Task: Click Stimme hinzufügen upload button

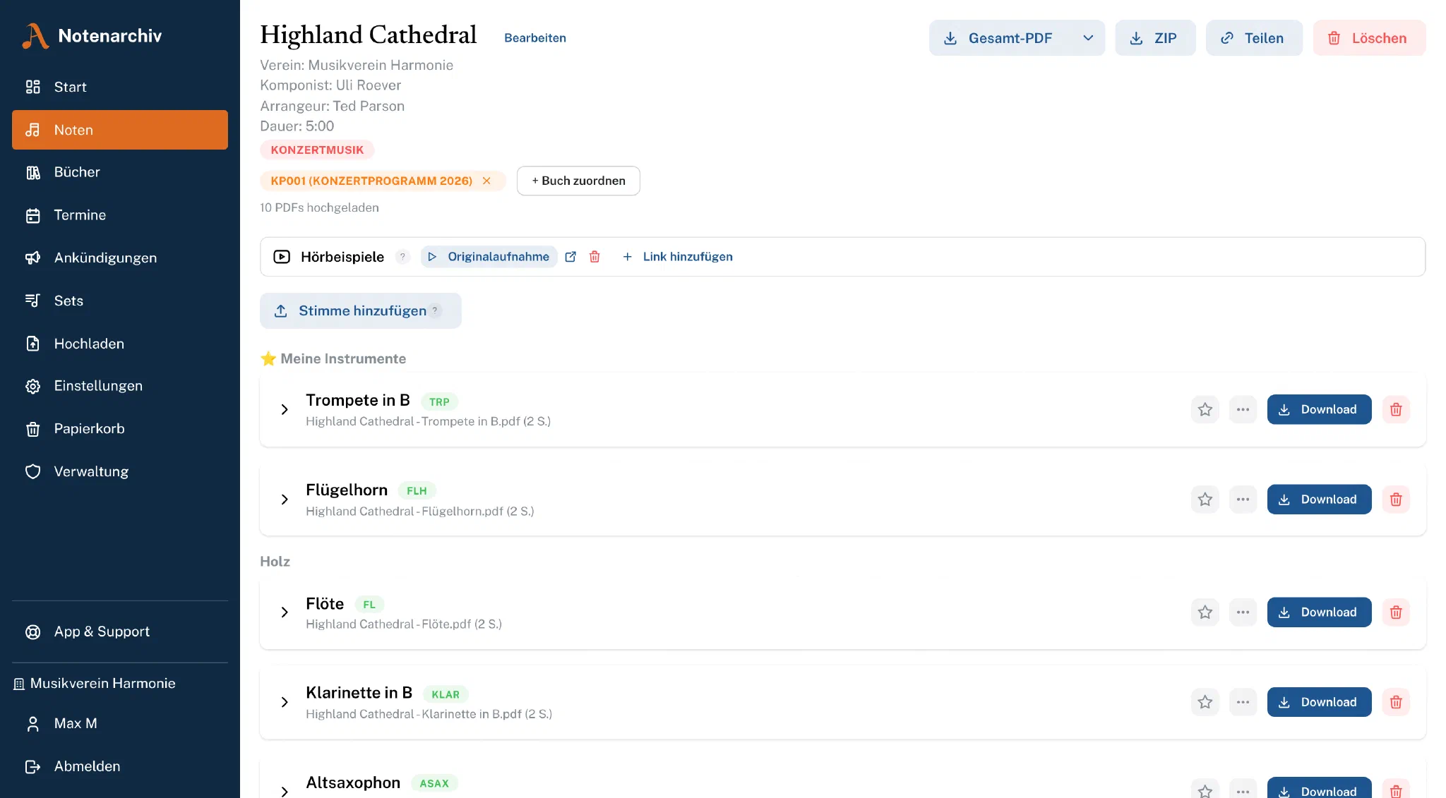Action: click(x=360, y=310)
